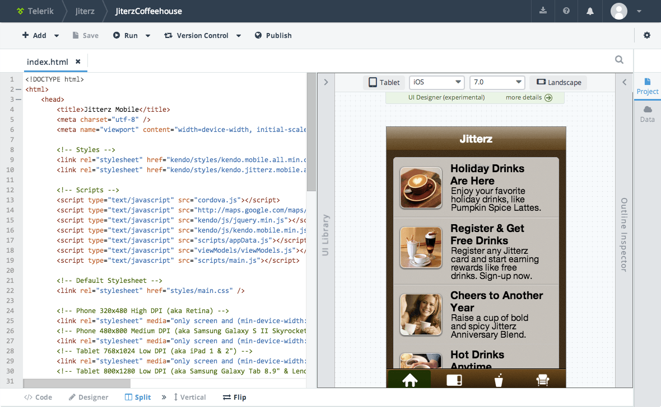Click the editor horizontal scrollbar
This screenshot has height=407, width=661.
[x=77, y=384]
